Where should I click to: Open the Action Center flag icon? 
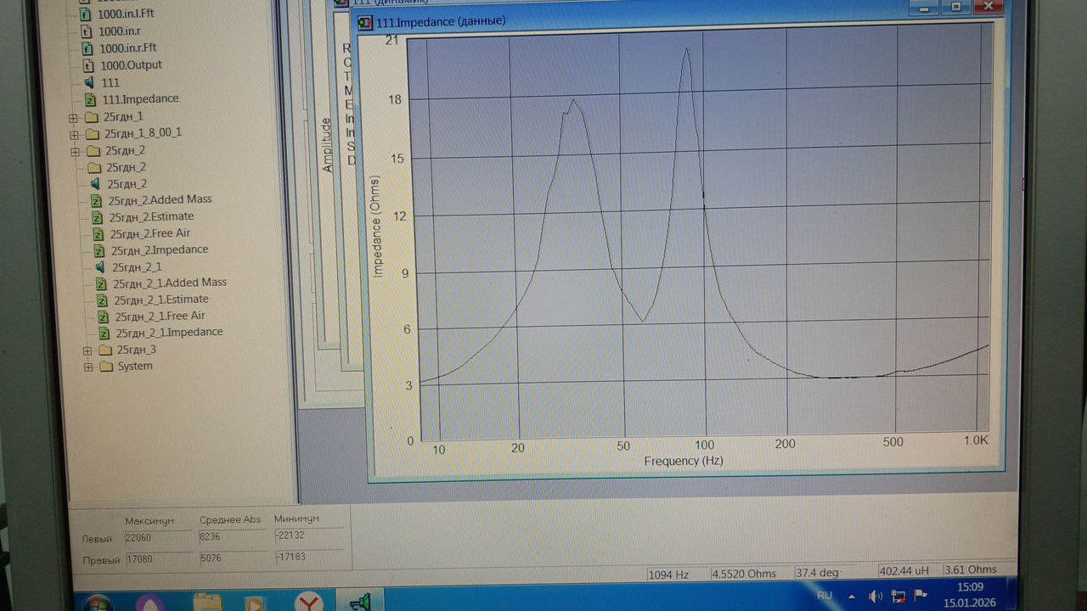[x=921, y=595]
